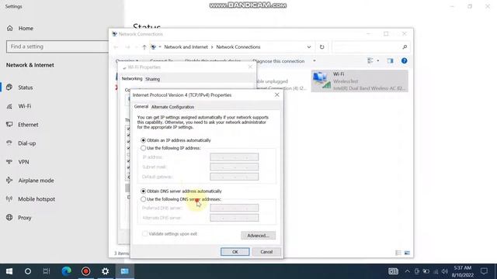This screenshot has height=279, width=497.
Task: Launch Microsoft Edge from taskbar
Action: [66, 271]
